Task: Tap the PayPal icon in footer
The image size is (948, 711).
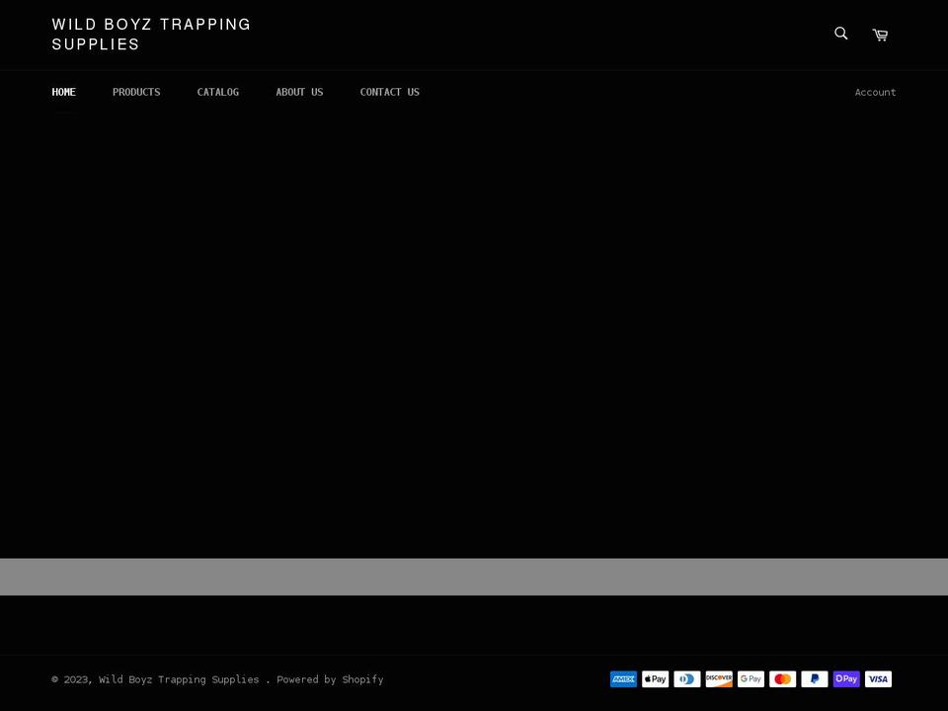Action: click(815, 679)
